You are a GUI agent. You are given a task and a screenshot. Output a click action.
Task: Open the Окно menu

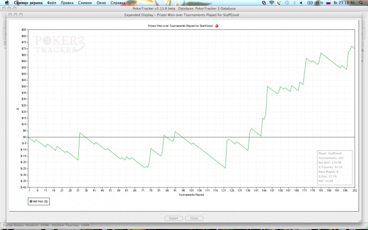(101, 3)
